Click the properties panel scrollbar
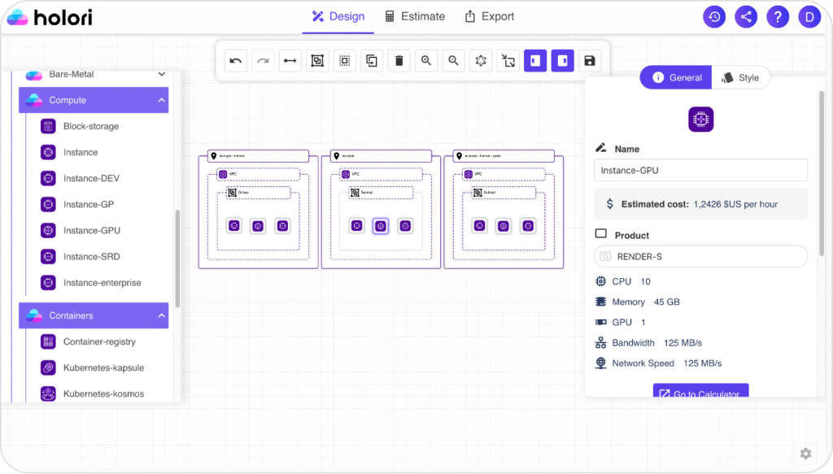Screen dimensions: 833x474 (x=822, y=174)
